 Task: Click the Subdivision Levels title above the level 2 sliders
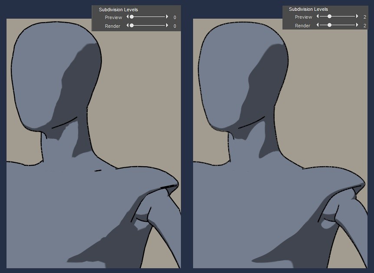308,9
